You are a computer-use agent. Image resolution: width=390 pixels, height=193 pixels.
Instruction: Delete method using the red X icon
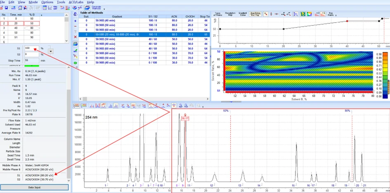(x=76, y=37)
